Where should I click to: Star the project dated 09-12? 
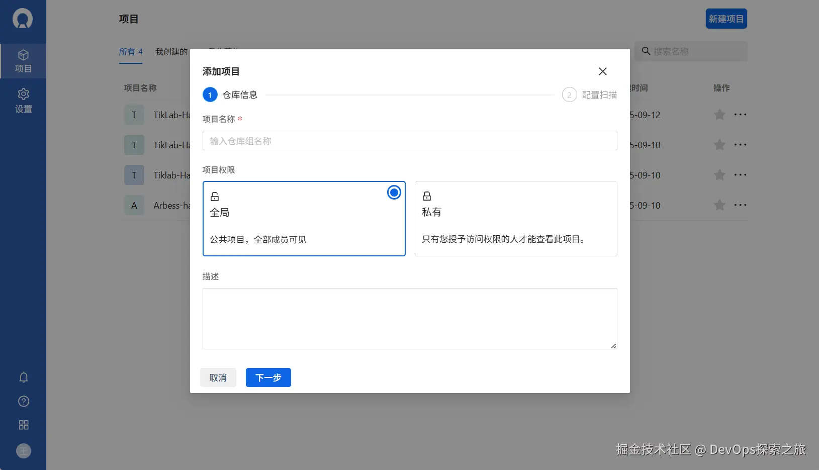719,115
